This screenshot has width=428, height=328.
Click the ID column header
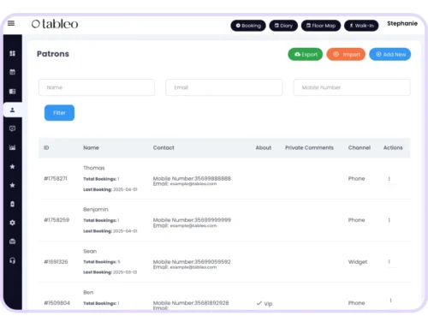click(x=46, y=147)
